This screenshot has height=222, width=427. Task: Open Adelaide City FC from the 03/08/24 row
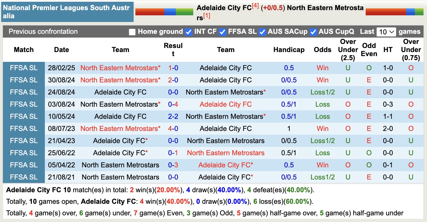click(x=225, y=104)
